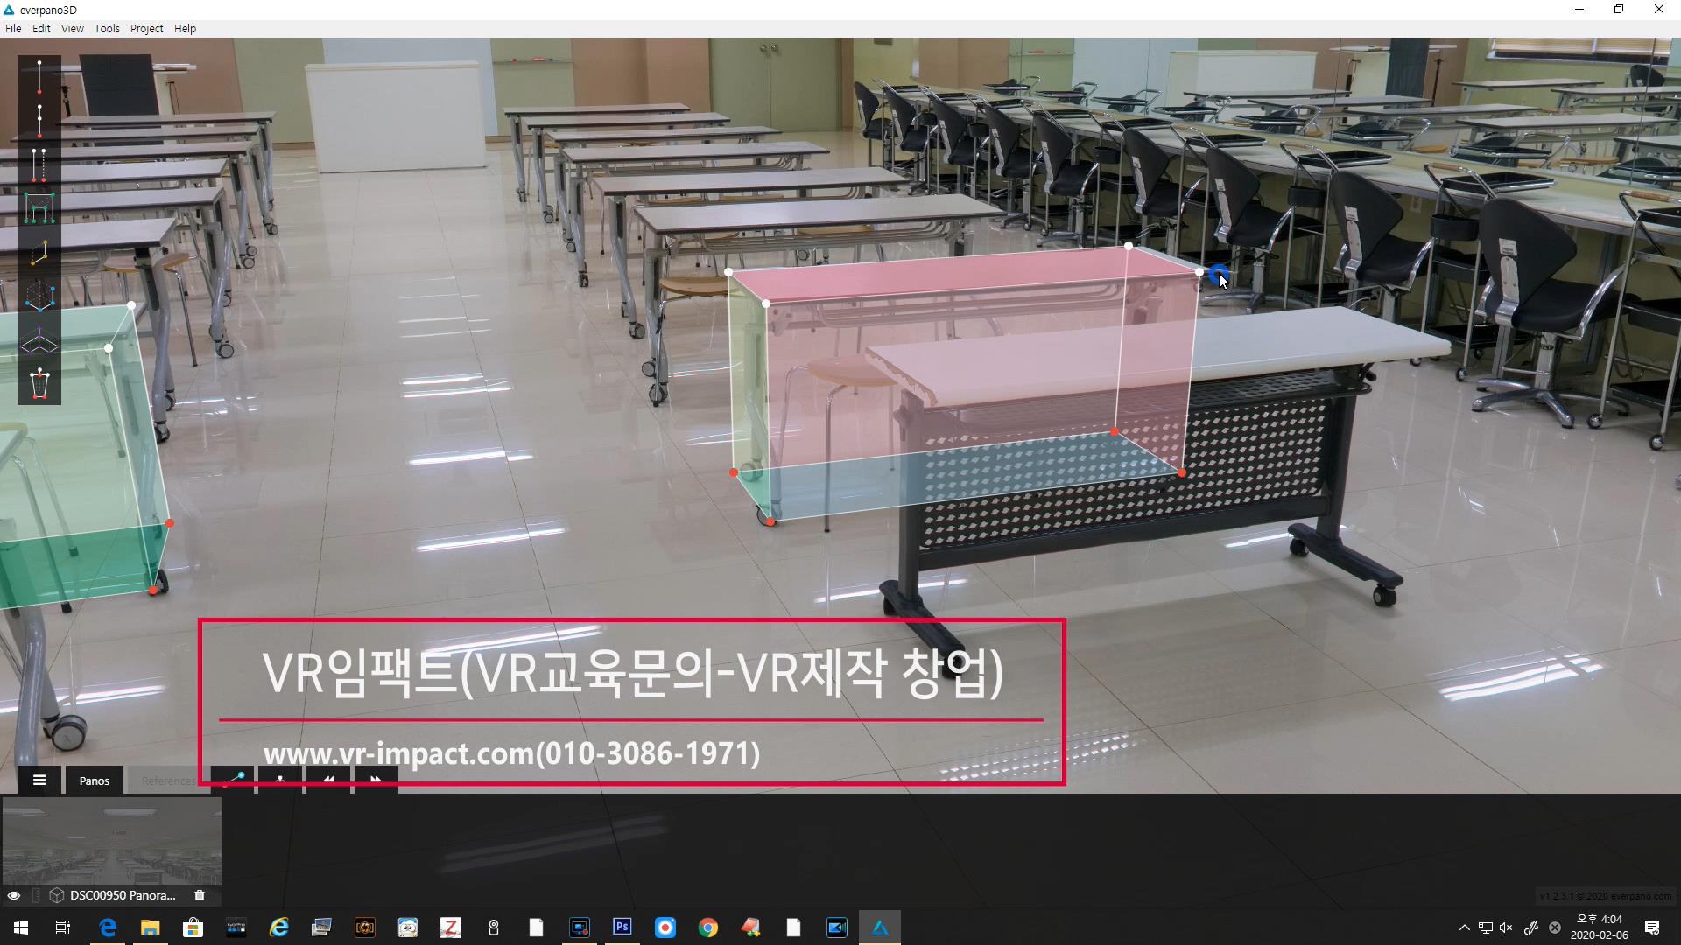Open Microsoft Edge from taskbar

pos(108,927)
